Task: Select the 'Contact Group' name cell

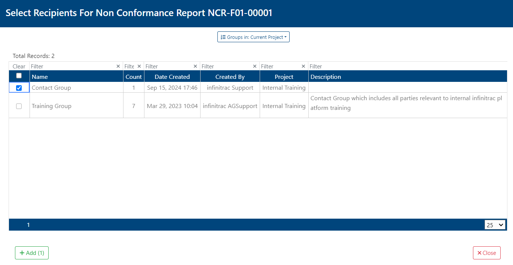Action: [x=77, y=87]
